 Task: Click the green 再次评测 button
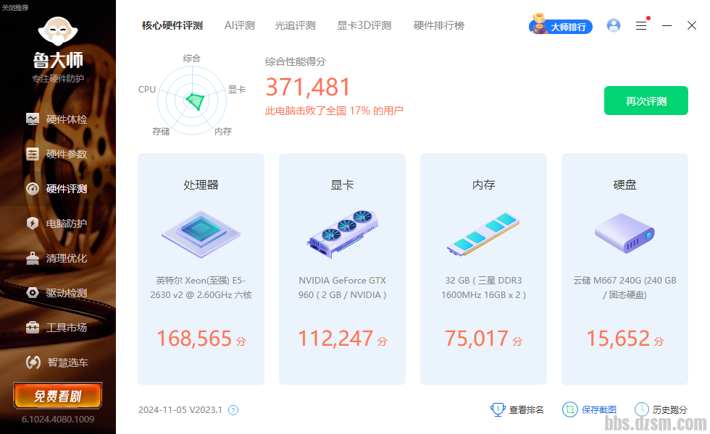646,101
